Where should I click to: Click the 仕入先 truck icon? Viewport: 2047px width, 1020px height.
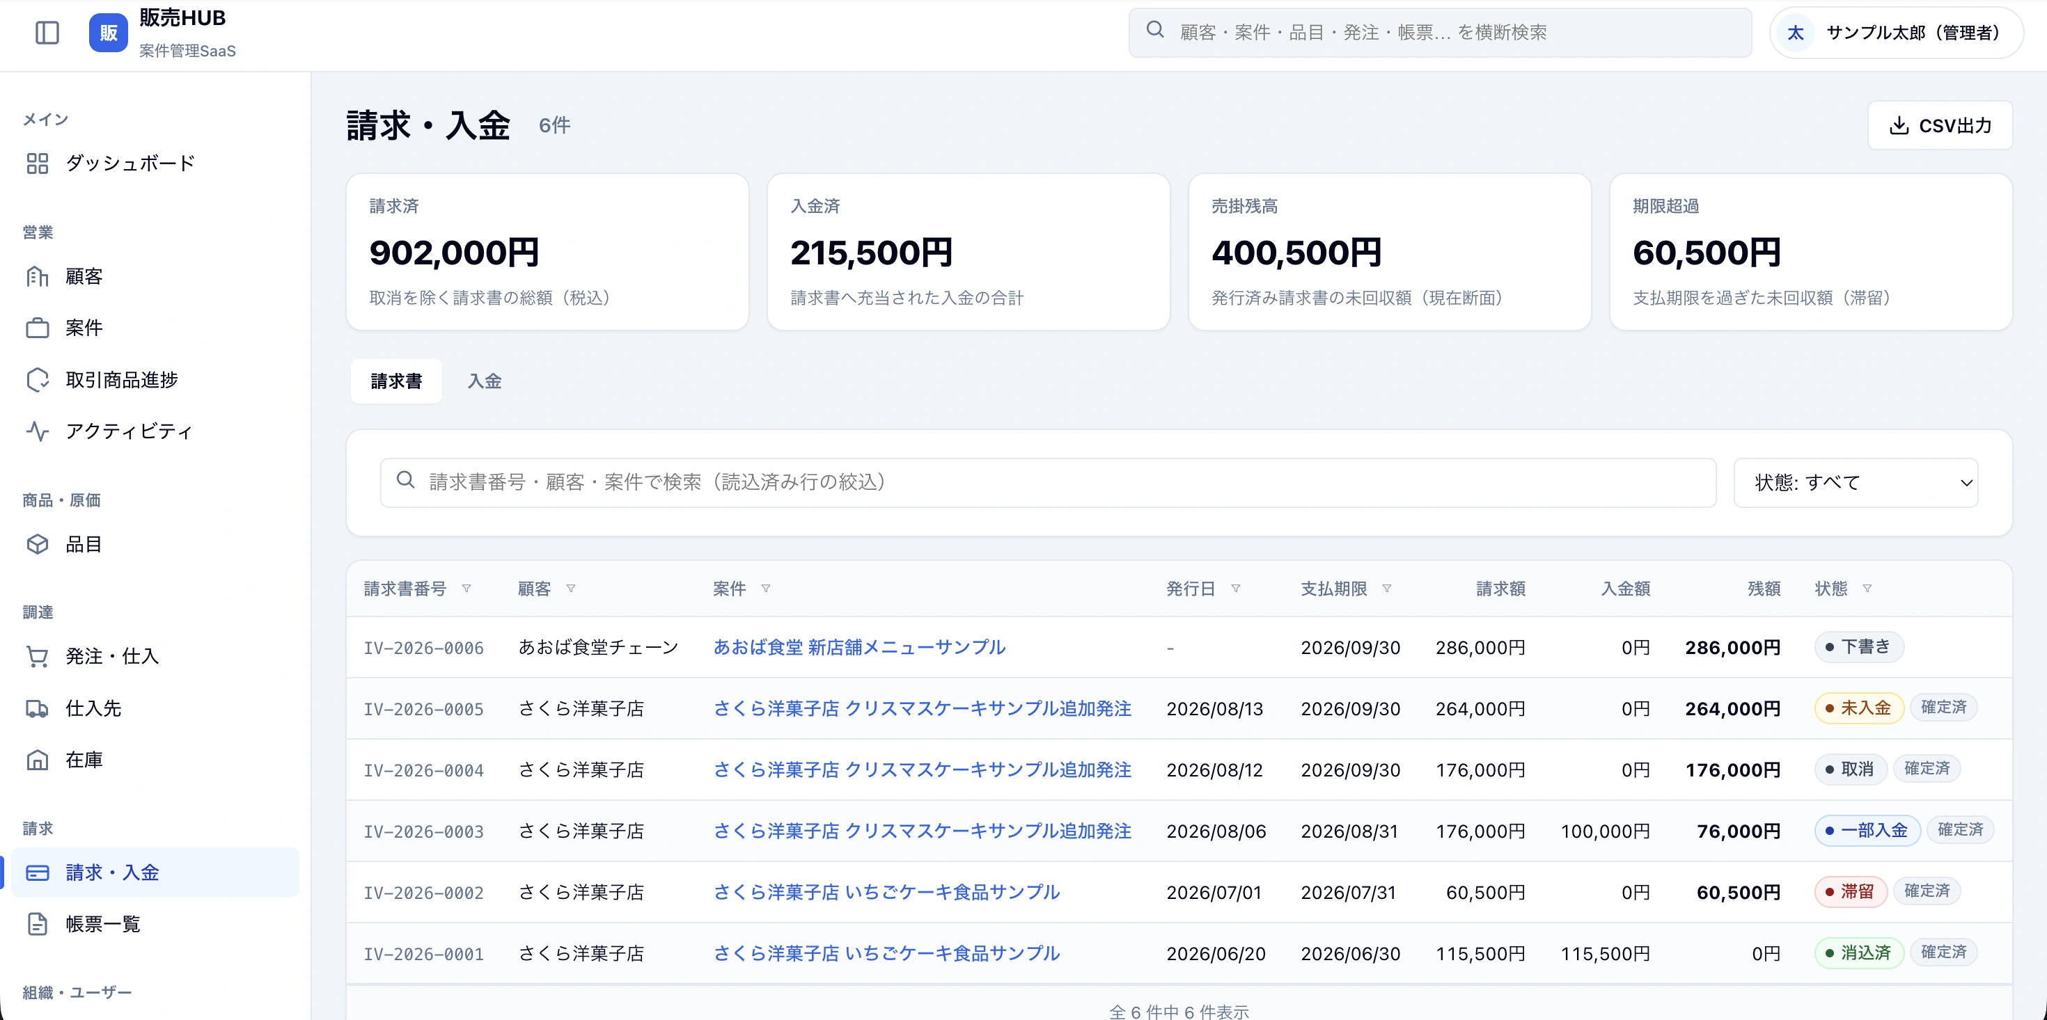pos(38,708)
